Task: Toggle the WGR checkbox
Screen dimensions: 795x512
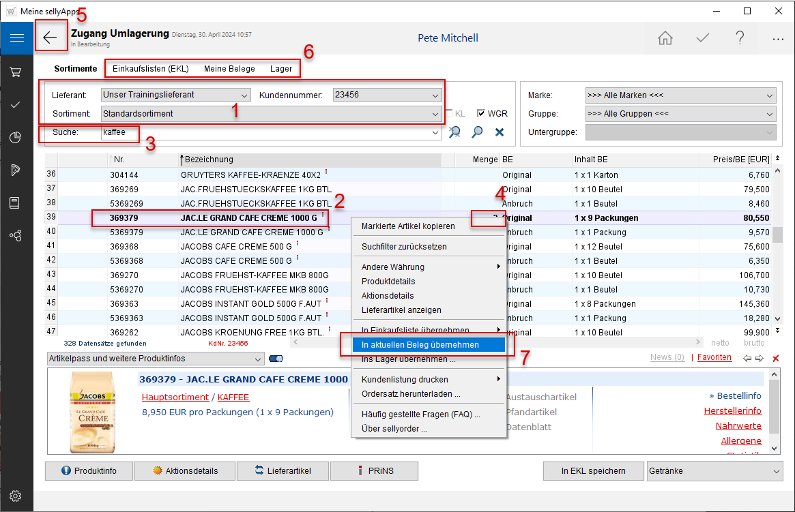Action: click(x=481, y=114)
